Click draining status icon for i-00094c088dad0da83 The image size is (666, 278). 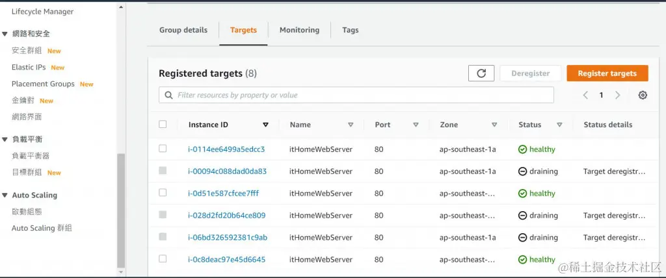point(522,171)
